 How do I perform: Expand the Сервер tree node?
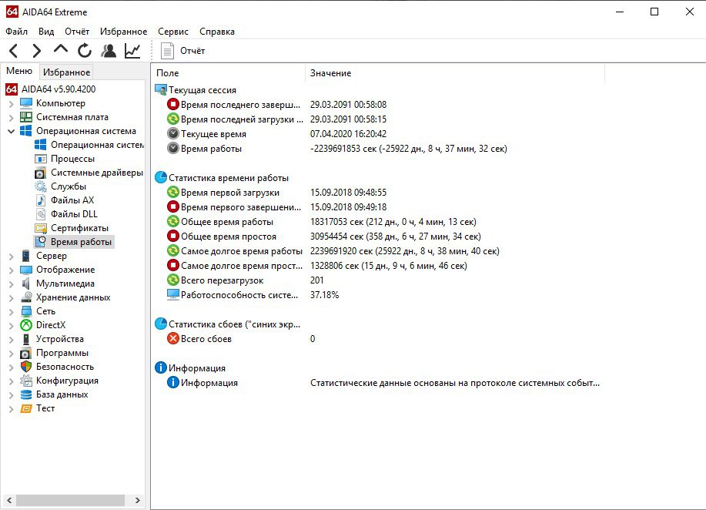[x=12, y=257]
